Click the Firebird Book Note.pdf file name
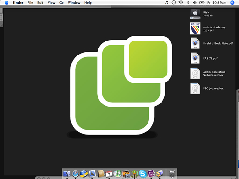 point(218,43)
